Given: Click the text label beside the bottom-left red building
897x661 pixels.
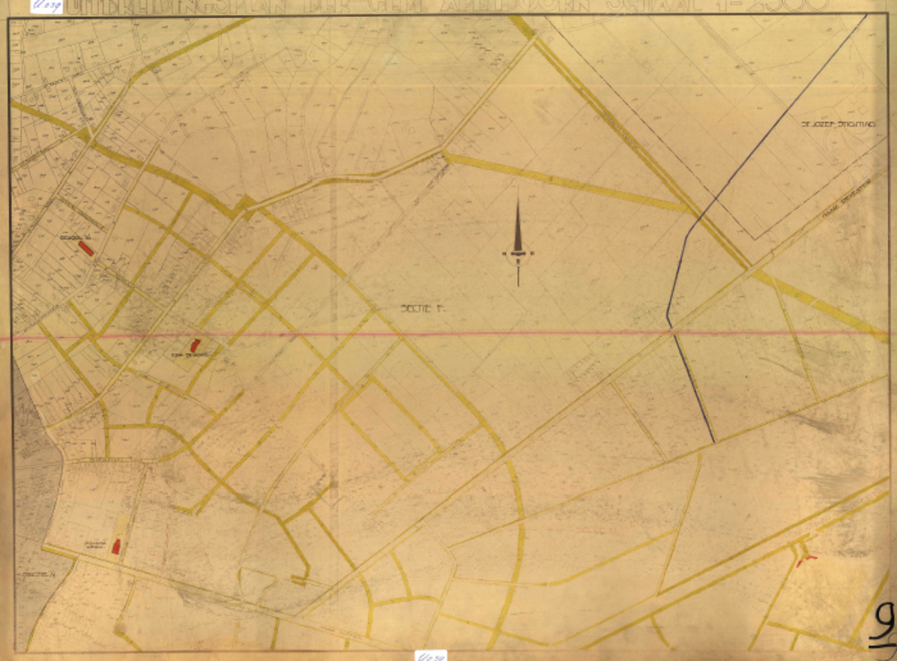Looking at the screenshot, I should [x=95, y=544].
